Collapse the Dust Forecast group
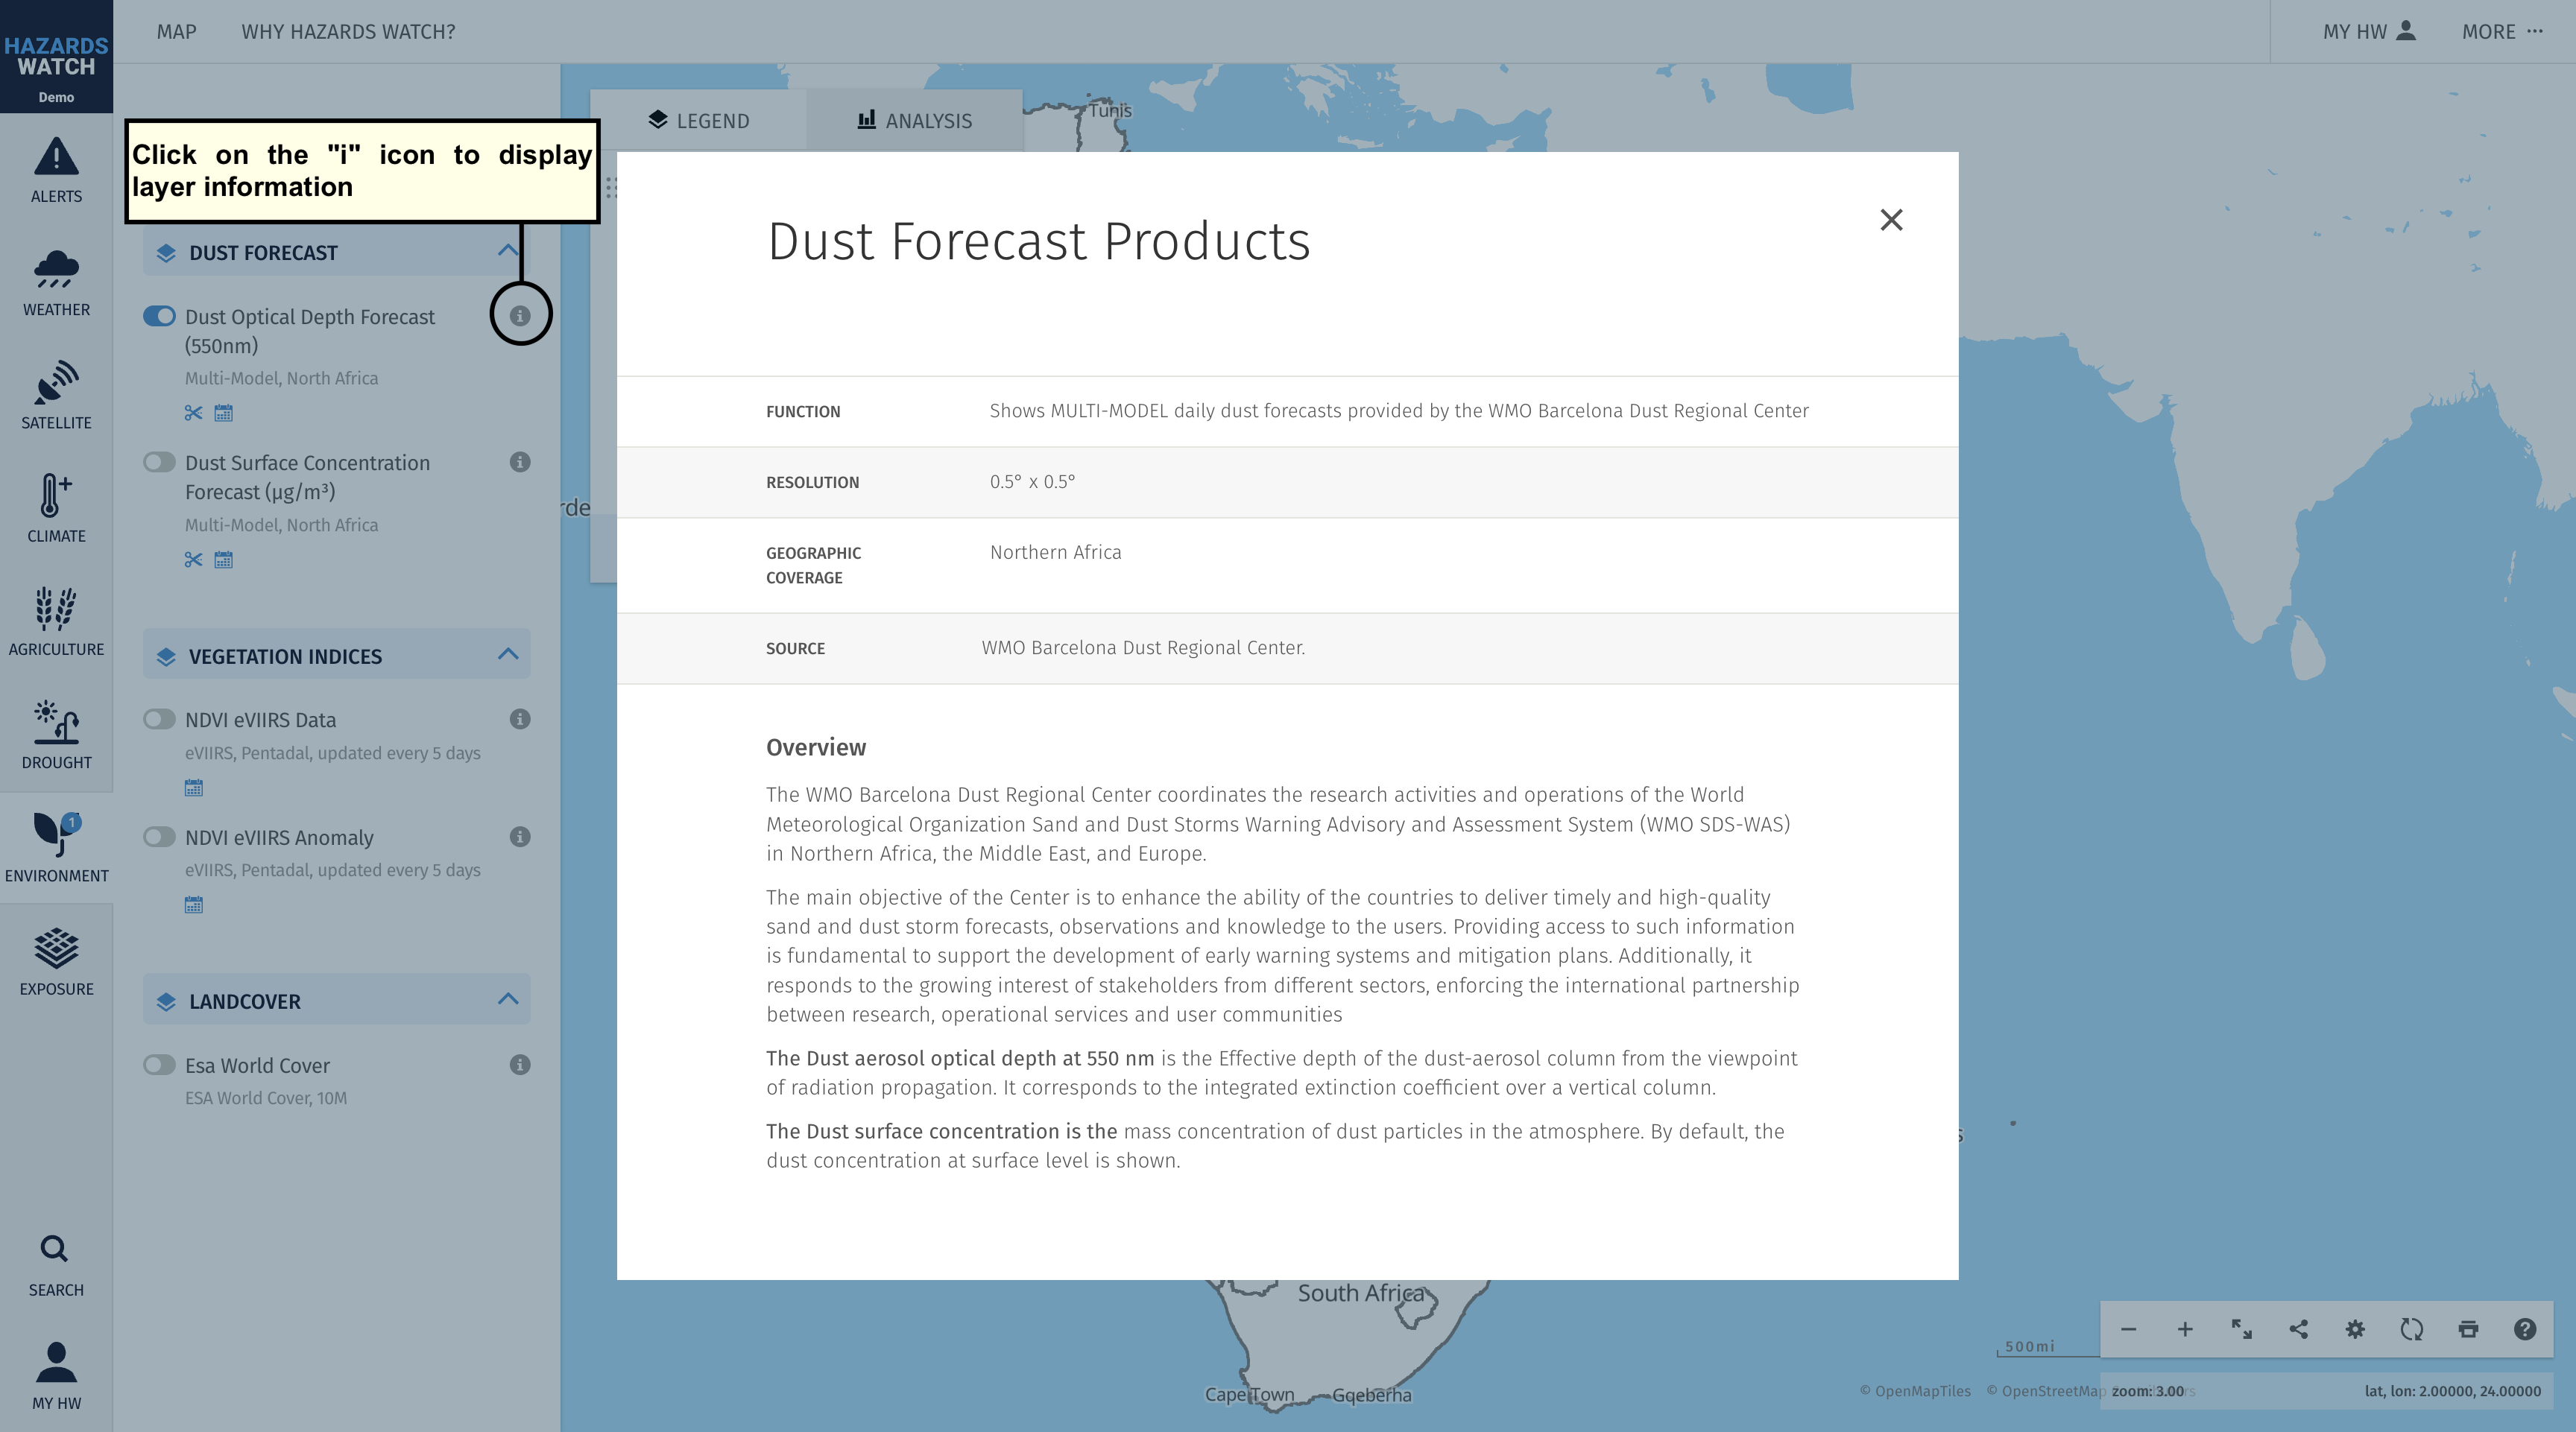Screen dimensions: 2576x1432 (508, 251)
